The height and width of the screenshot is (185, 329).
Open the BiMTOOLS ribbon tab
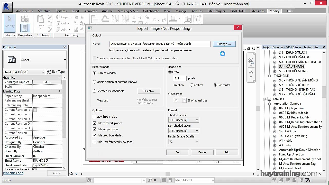[238, 11]
